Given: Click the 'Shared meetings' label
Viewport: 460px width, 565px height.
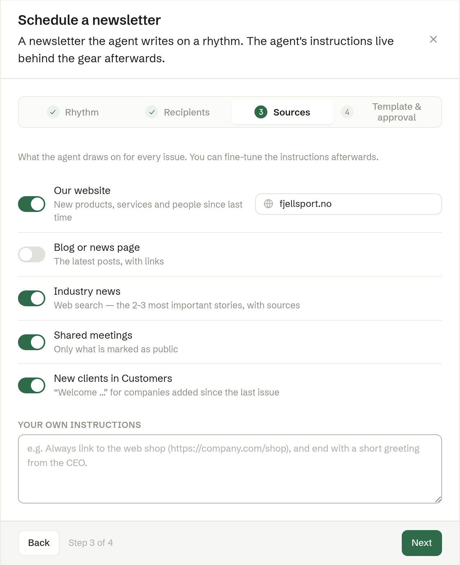Looking at the screenshot, I should [93, 335].
